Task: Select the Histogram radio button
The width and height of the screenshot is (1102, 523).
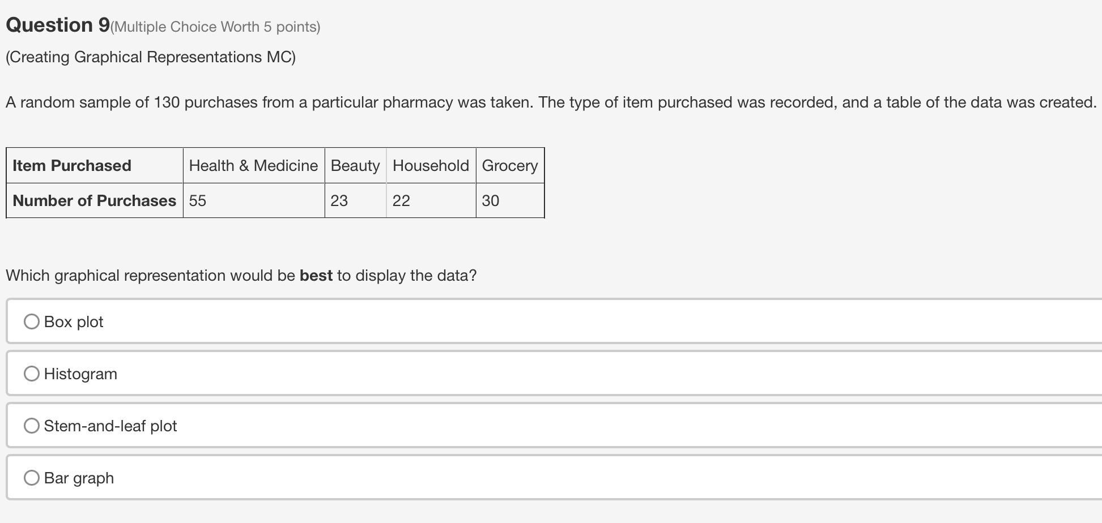Action: pos(32,374)
